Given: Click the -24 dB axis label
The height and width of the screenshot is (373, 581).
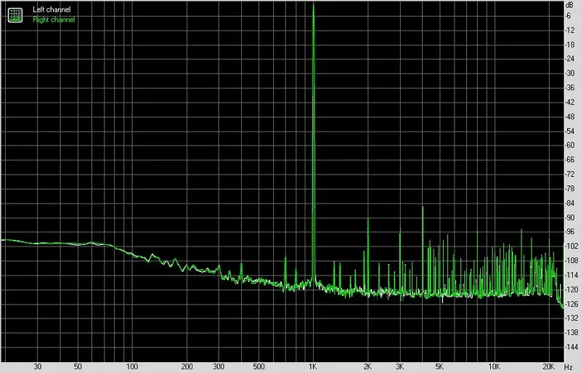Looking at the screenshot, I should click(569, 59).
